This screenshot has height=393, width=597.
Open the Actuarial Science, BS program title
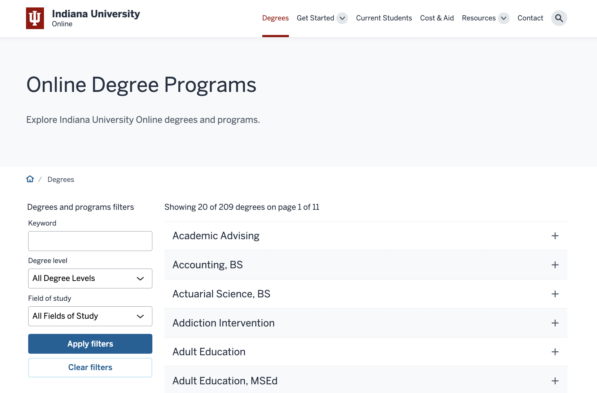click(x=221, y=294)
